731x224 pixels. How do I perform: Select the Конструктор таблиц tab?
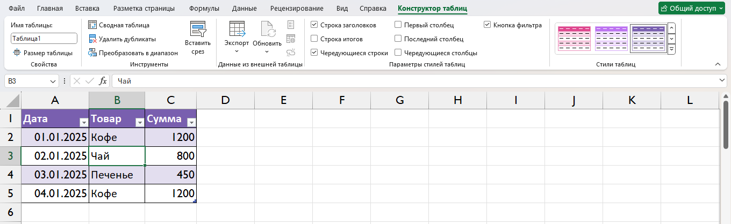click(x=433, y=9)
